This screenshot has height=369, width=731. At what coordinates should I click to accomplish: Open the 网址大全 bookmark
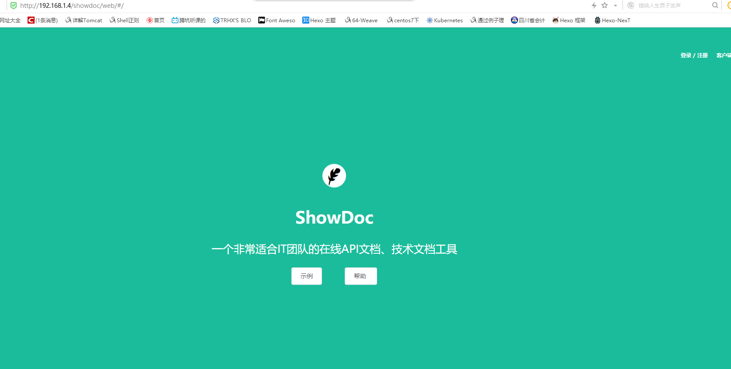point(10,20)
